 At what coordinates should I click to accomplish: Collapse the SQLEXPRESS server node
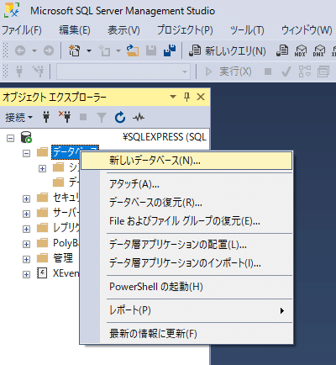click(10, 138)
